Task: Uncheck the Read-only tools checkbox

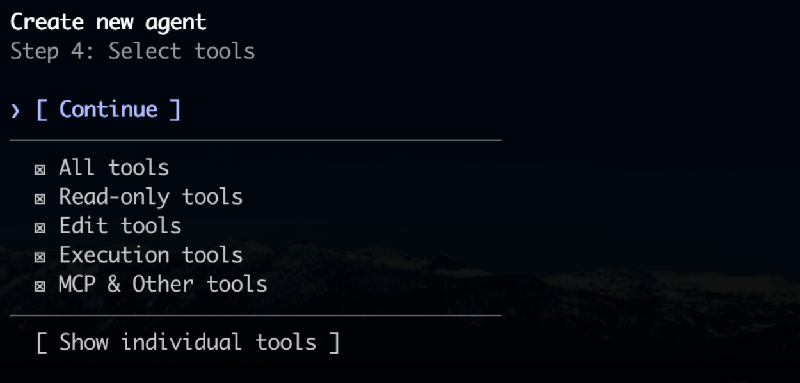Action: click(40, 199)
